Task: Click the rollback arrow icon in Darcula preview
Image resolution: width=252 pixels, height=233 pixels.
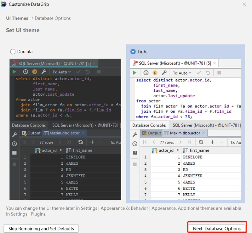Action: pyautogui.click(x=88, y=71)
